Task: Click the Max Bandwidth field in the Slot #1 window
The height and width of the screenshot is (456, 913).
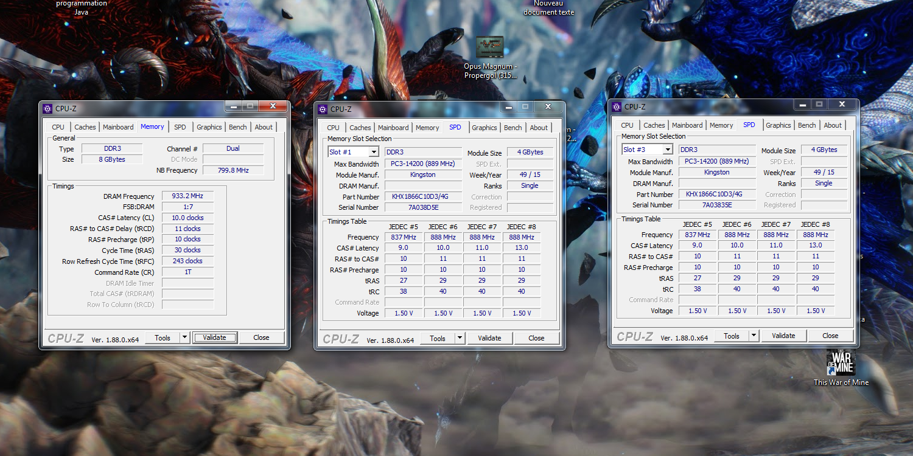Action: click(423, 164)
